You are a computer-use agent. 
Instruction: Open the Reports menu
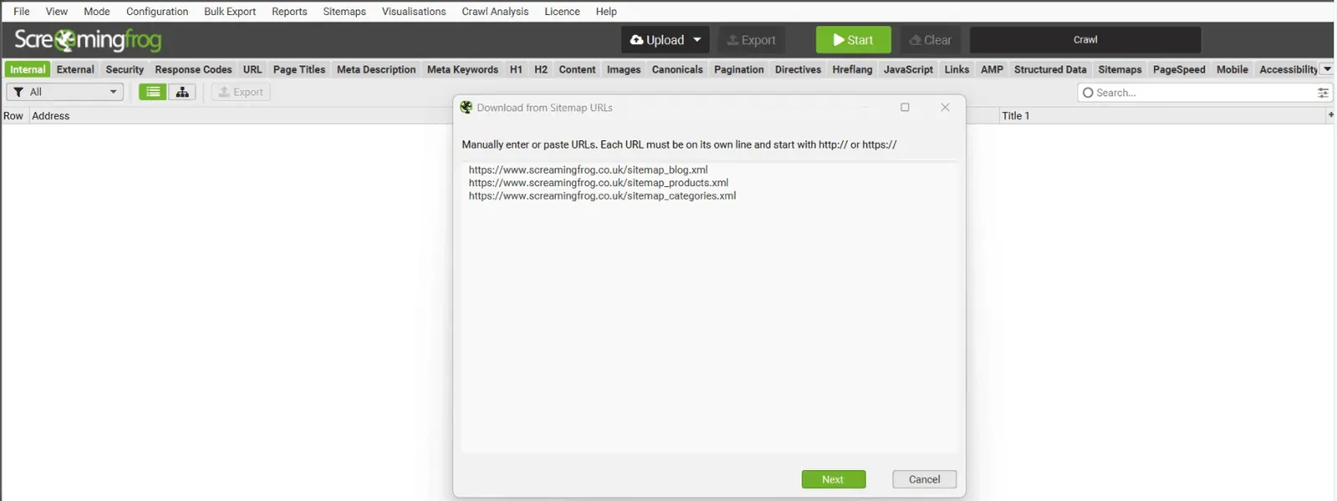(x=289, y=12)
